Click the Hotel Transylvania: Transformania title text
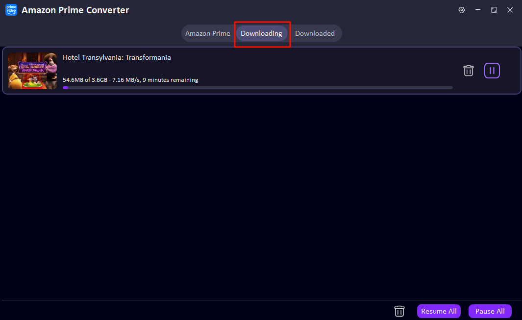The width and height of the screenshot is (522, 320). (117, 57)
